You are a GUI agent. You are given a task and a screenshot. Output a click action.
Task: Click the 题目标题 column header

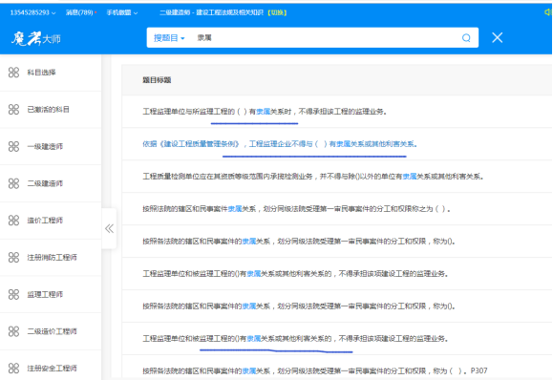[157, 80]
